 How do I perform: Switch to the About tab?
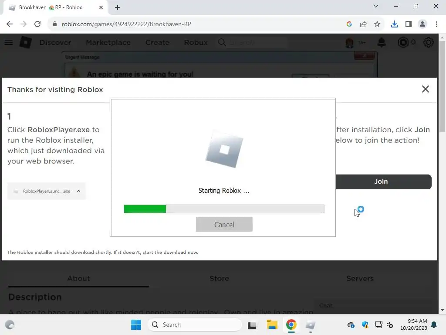(x=78, y=278)
